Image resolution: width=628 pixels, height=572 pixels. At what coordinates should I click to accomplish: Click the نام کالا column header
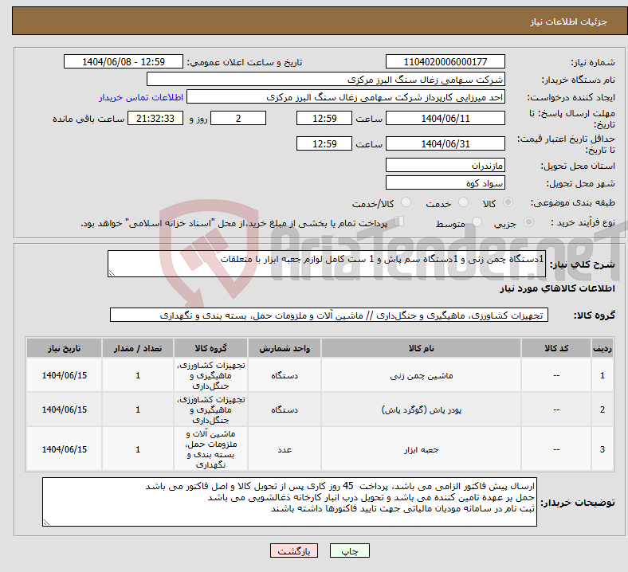(x=421, y=348)
